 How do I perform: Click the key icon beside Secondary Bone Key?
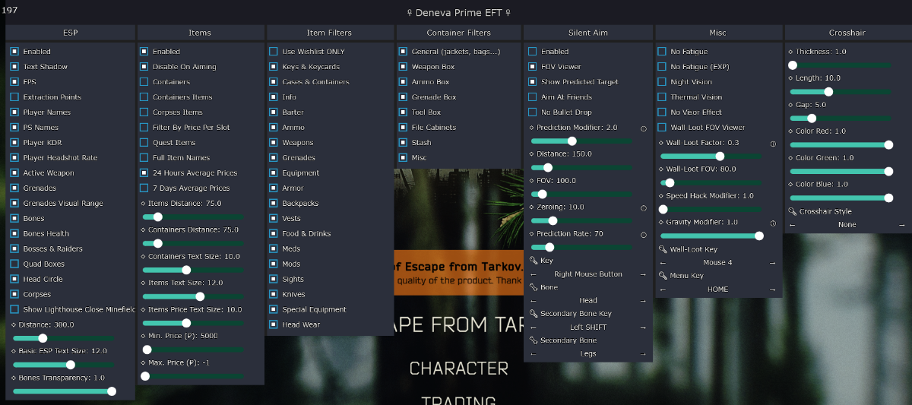[x=534, y=314]
